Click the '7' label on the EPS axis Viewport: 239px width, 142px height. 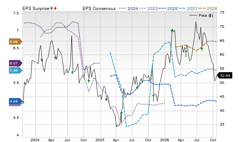(x=18, y=31)
